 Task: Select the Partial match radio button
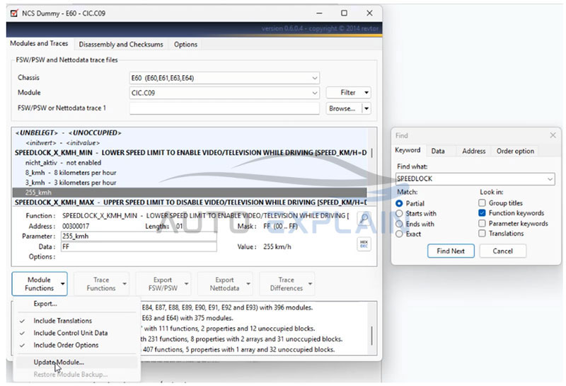399,203
